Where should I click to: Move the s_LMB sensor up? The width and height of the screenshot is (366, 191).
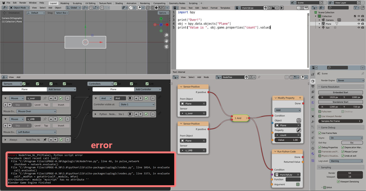point(51,119)
